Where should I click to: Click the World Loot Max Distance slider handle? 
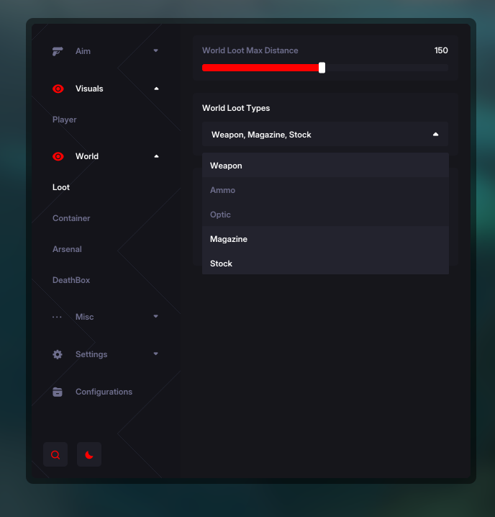coord(322,68)
